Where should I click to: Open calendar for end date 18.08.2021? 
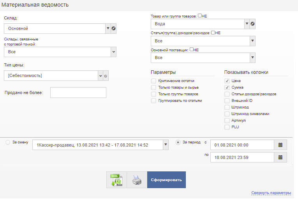[x=280, y=157]
